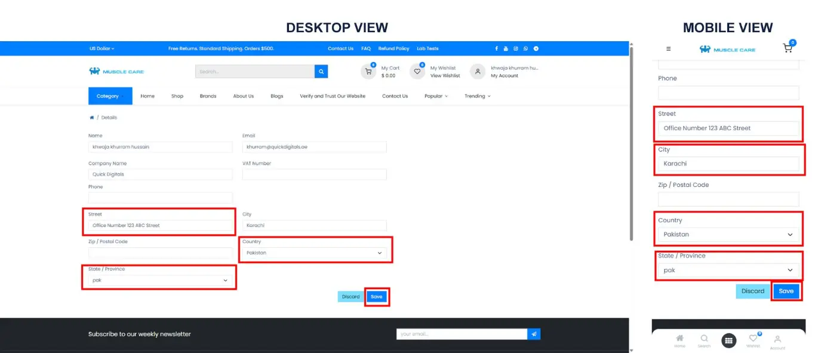
Task: Open the Blogs navigation item
Action: point(276,96)
